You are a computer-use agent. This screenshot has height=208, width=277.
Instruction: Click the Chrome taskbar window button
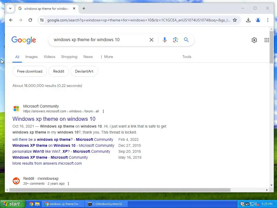tap(63, 204)
